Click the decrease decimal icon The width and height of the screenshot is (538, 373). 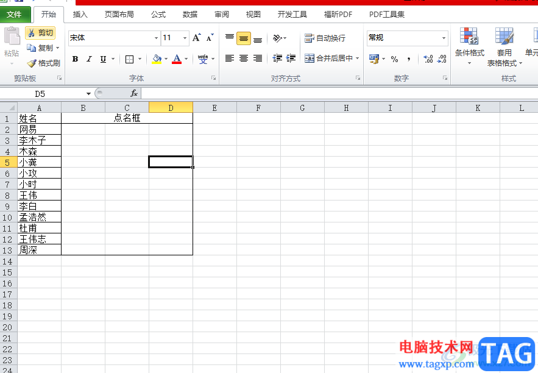click(x=442, y=59)
